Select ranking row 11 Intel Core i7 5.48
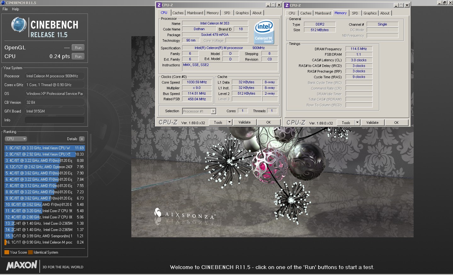This screenshot has height=275, width=453. pyautogui.click(x=45, y=211)
